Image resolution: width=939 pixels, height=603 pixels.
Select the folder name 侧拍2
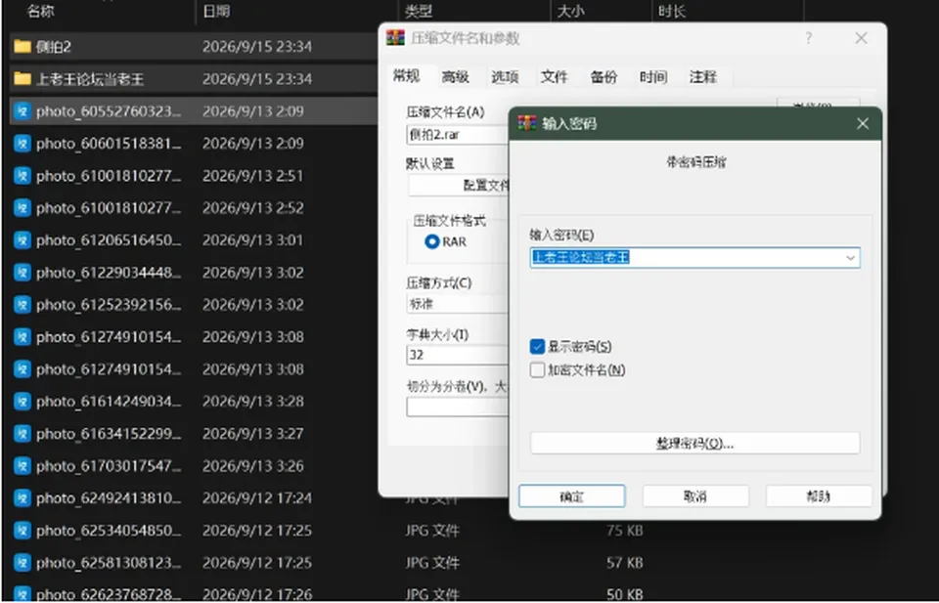click(53, 47)
